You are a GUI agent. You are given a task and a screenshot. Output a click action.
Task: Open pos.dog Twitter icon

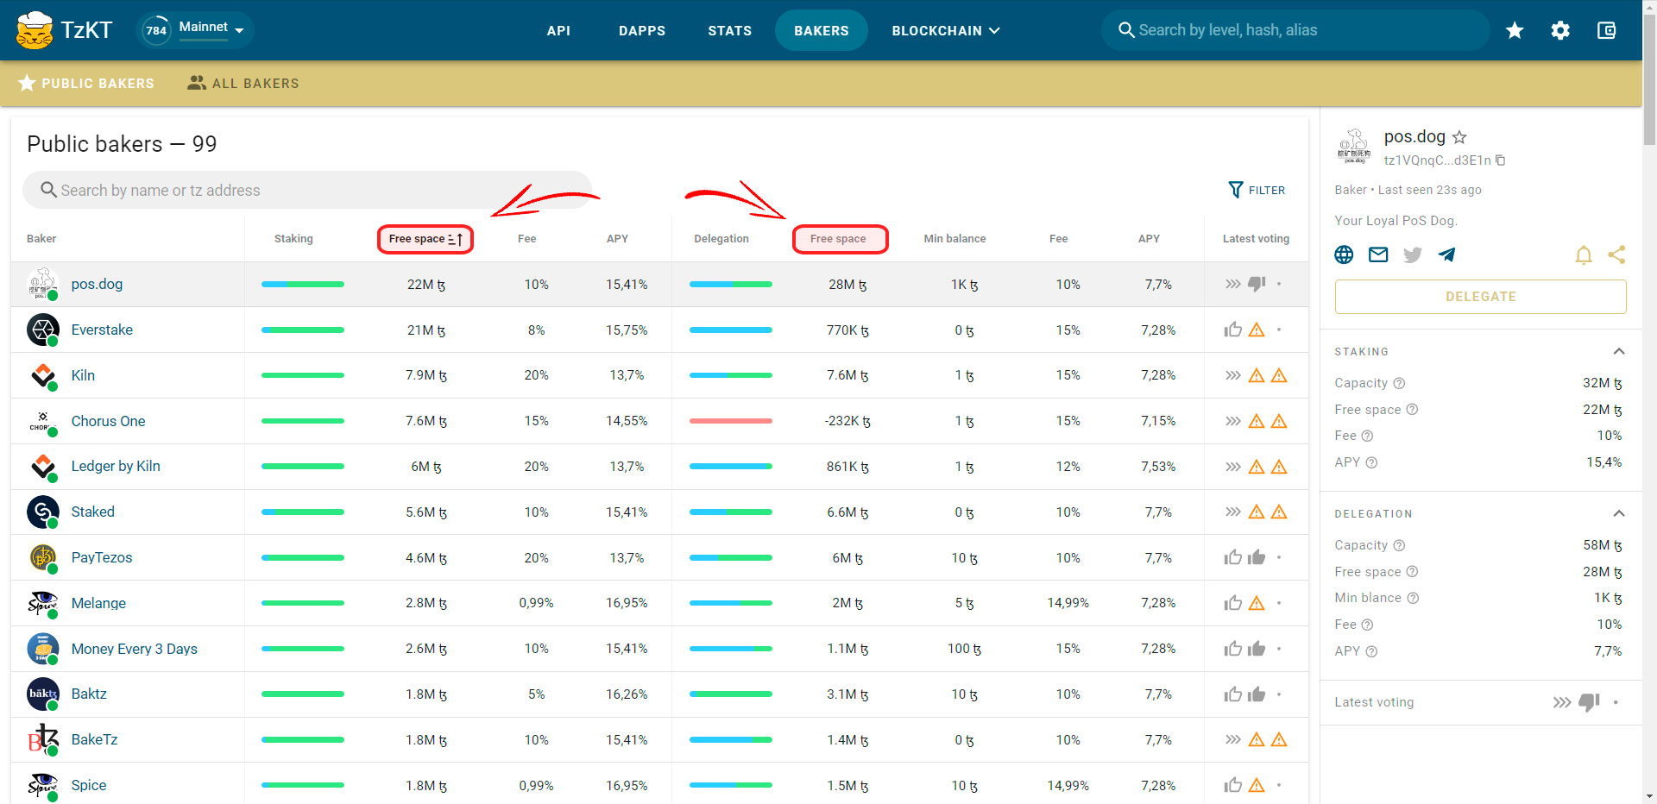[x=1413, y=254]
